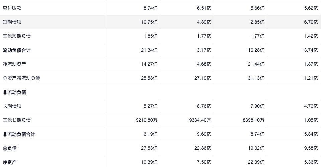Click the 应付账款 row label
Image resolution: width=322 pixels, height=167 pixels.
coord(12,8)
